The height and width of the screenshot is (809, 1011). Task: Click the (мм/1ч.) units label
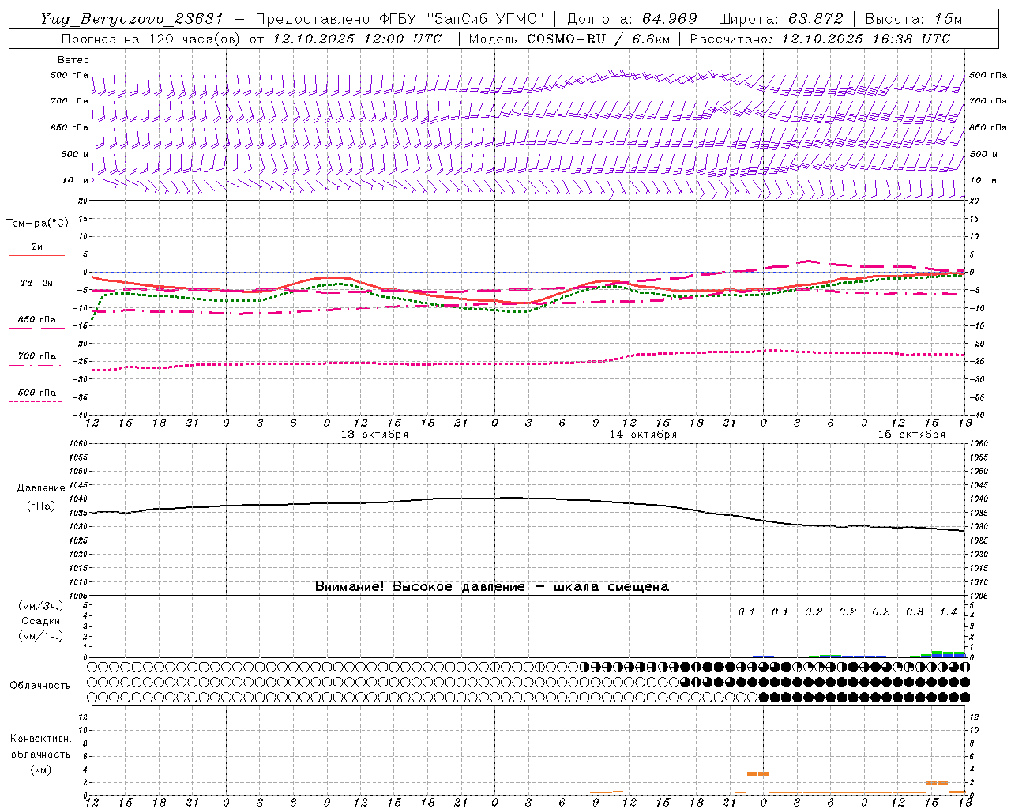40,636
